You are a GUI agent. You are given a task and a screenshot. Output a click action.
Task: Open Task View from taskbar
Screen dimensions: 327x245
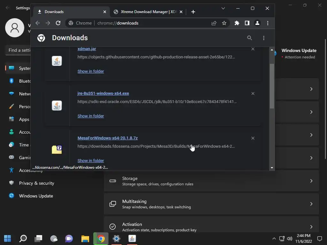click(38, 239)
